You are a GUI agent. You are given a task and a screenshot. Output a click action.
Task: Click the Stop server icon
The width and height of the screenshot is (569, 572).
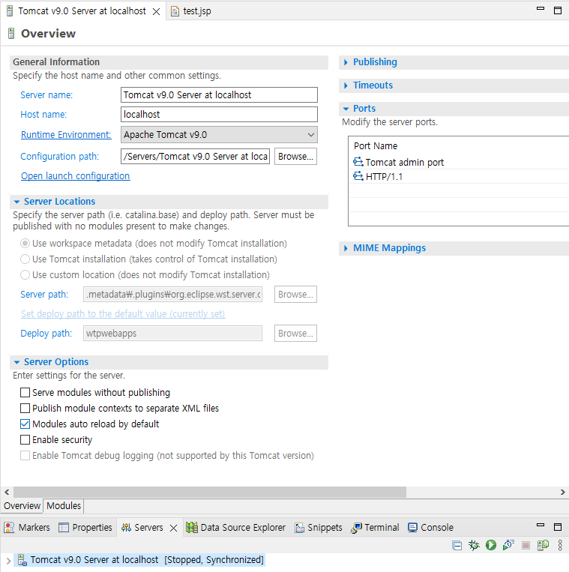click(526, 545)
